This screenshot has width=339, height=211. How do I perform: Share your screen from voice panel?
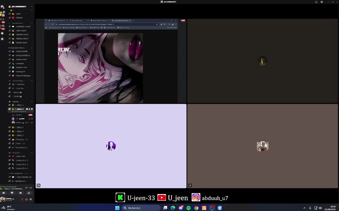click(x=12, y=193)
